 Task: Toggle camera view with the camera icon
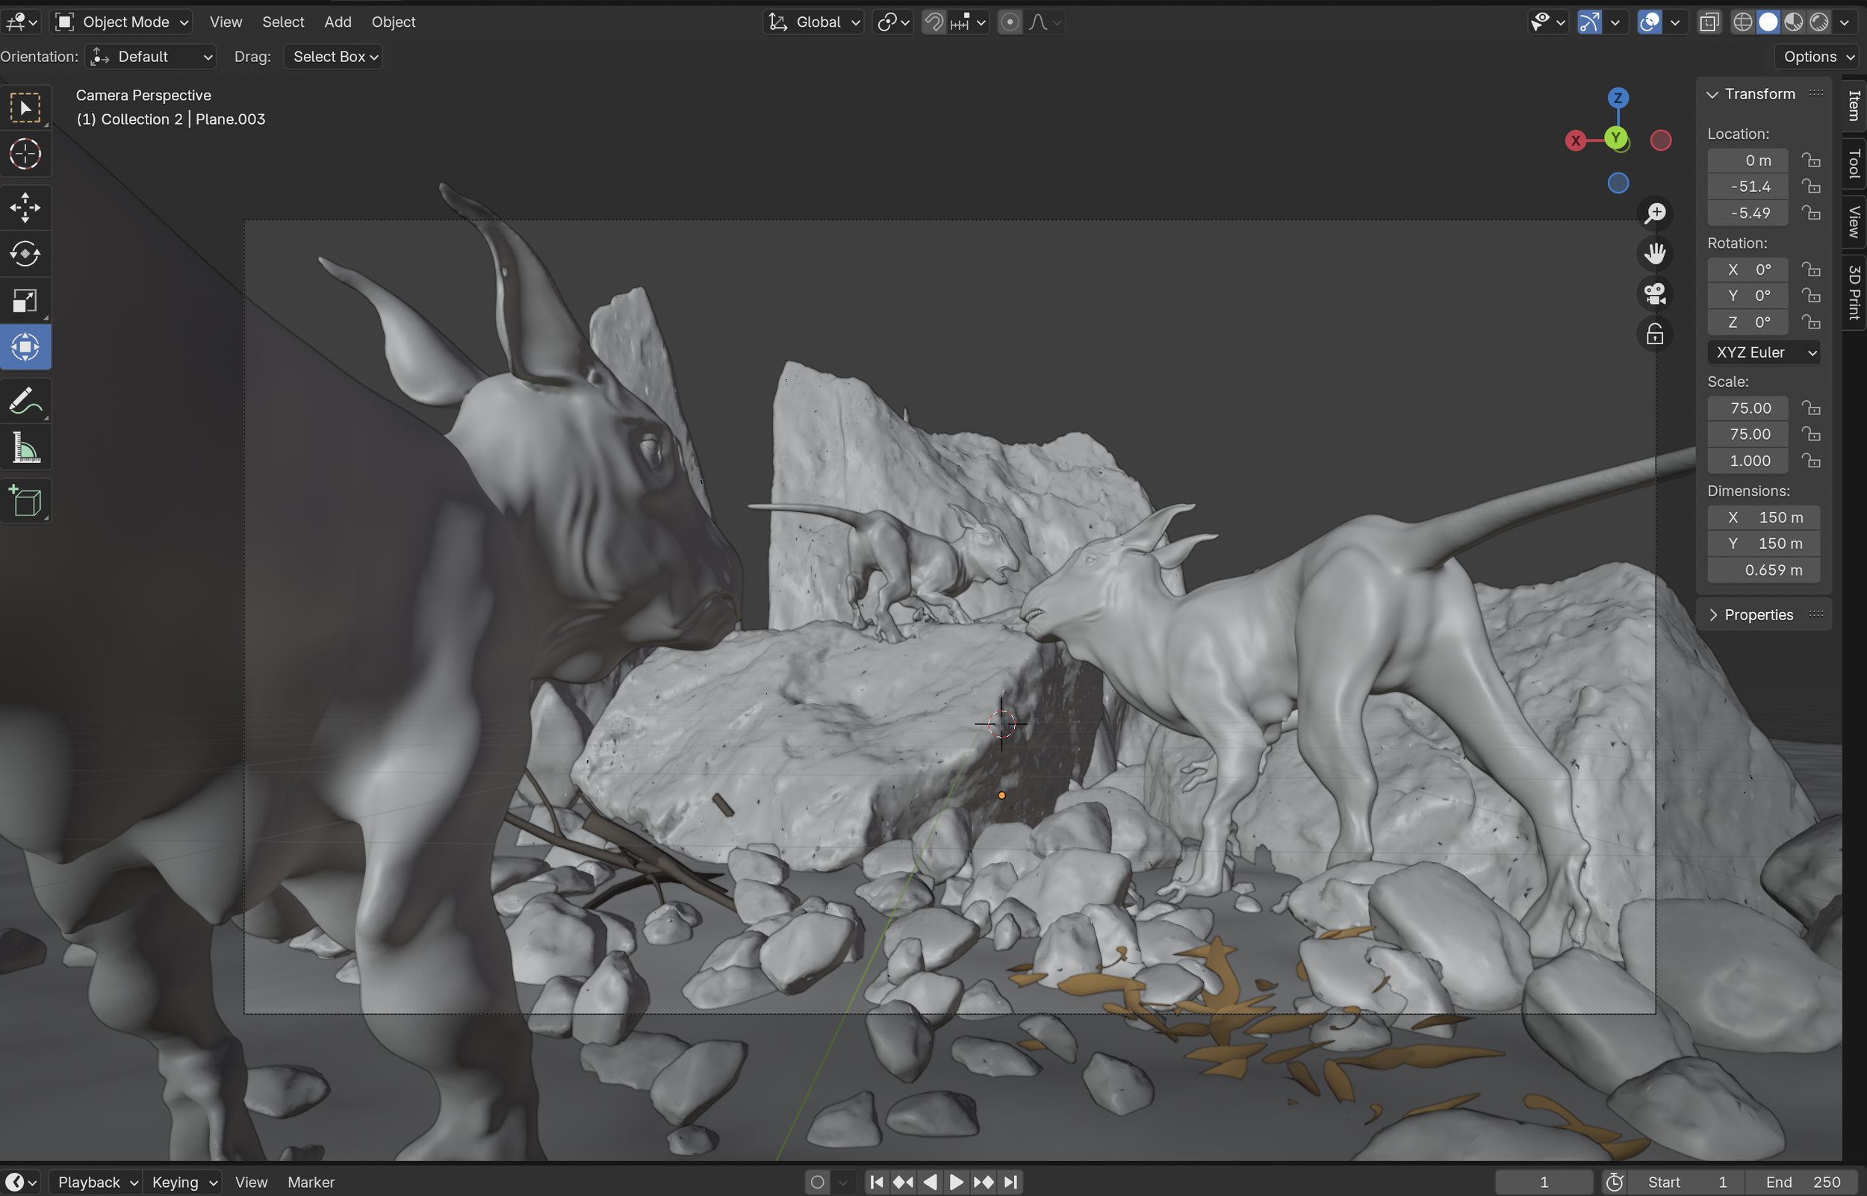tap(1655, 293)
